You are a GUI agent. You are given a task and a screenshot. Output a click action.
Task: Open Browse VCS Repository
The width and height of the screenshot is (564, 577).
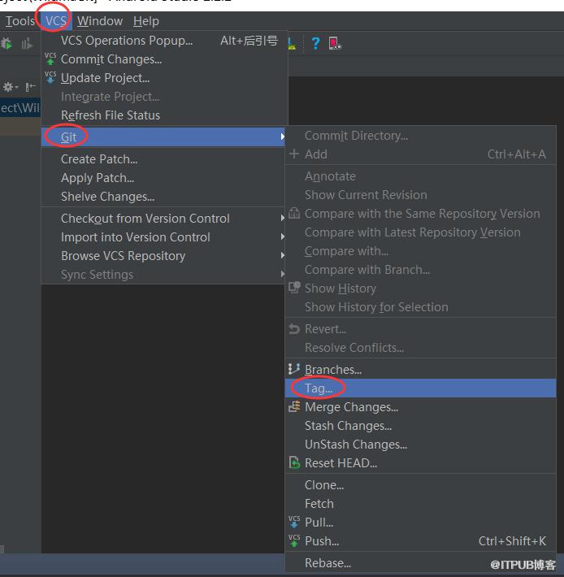164,256
